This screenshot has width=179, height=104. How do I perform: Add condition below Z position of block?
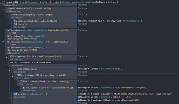(29, 91)
